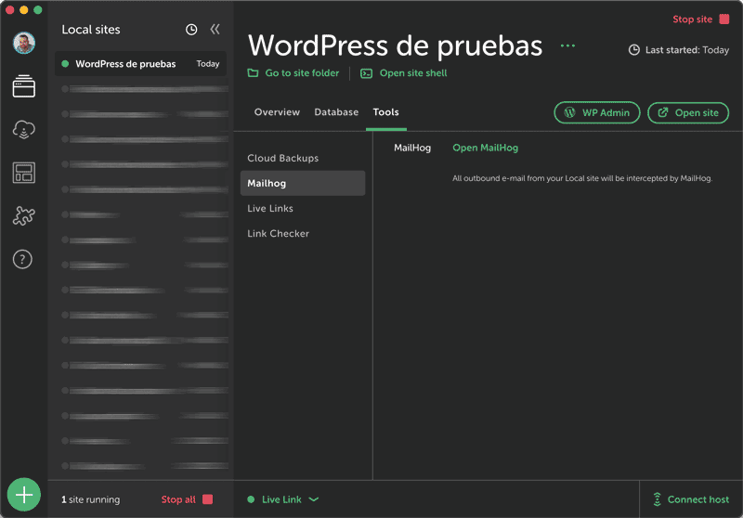This screenshot has width=743, height=518.
Task: Click the 'Last started: Today' text
Action: 687,50
